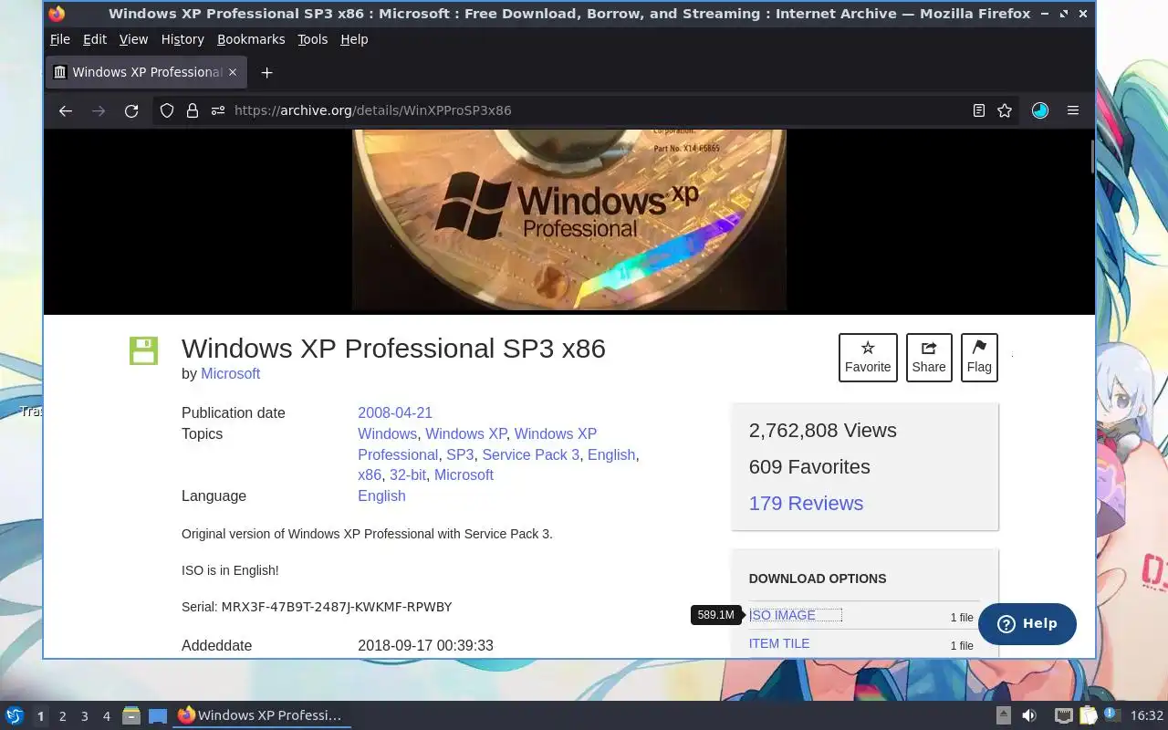Open the Tools menu

click(312, 39)
